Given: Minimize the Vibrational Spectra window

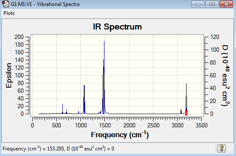Looking at the screenshot, I should pos(198,4).
